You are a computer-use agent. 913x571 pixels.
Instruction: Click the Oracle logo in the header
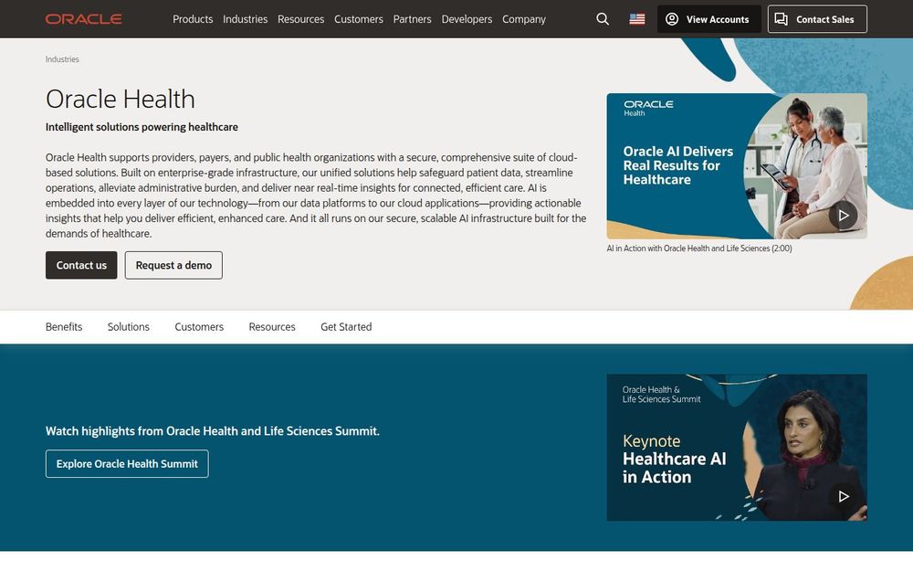pos(83,18)
